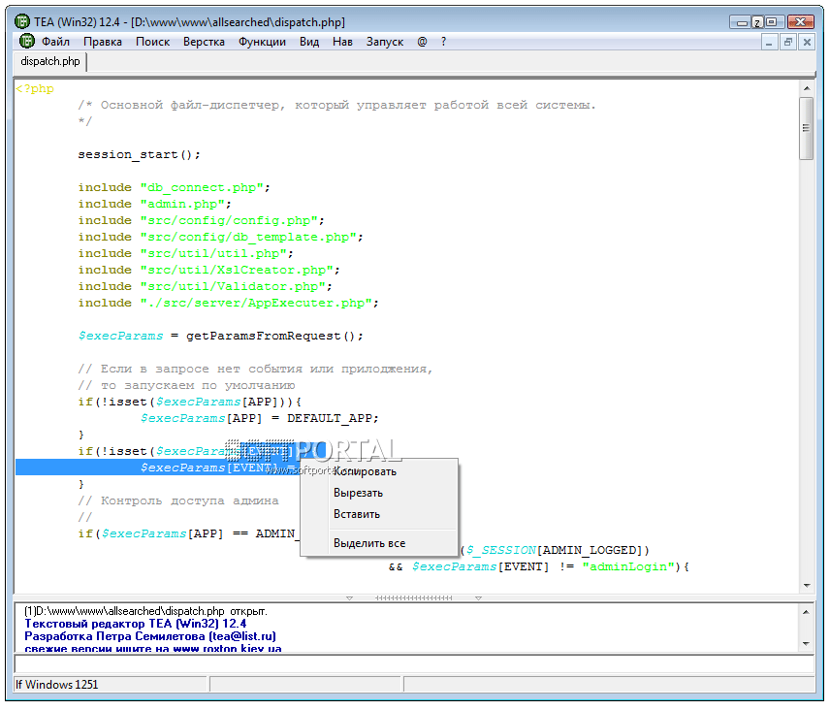Click the editor scrollbar down arrow

tap(807, 586)
